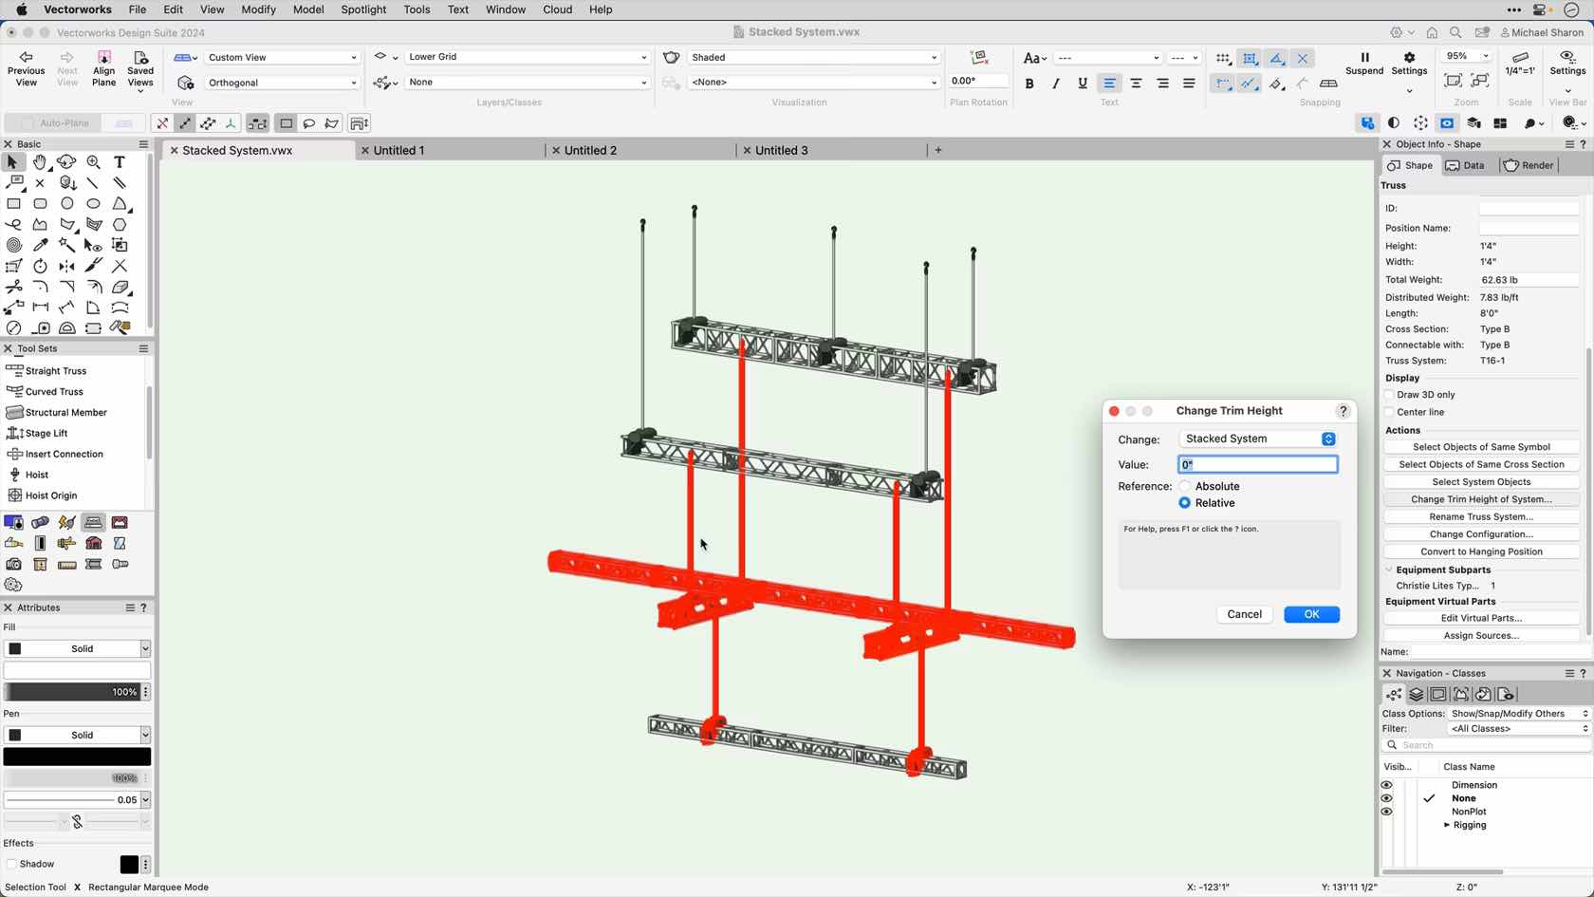Select the Insert Connection tool

pos(50,454)
